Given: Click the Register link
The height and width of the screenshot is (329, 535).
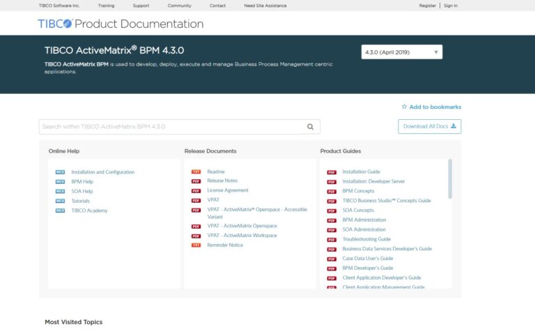Looking at the screenshot, I should (x=428, y=6).
